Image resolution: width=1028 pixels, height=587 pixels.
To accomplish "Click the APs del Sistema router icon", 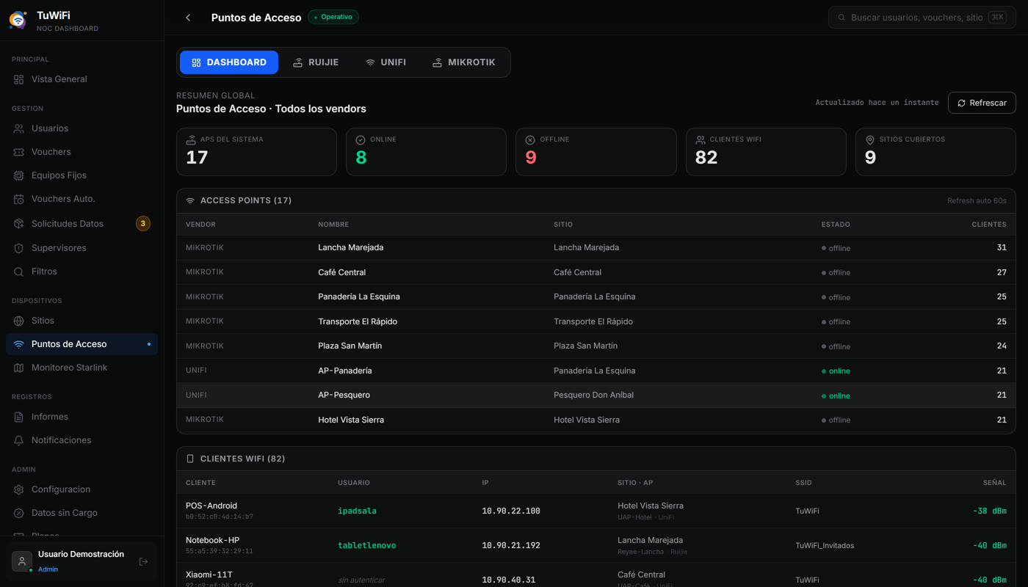I will pos(191,139).
